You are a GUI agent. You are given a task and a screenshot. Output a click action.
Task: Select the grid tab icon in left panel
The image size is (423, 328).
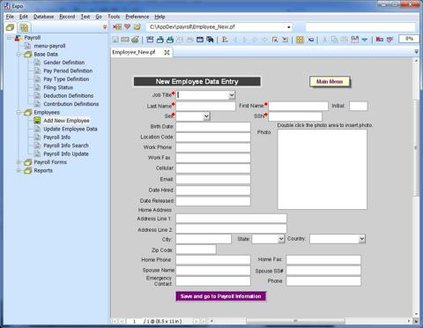(24, 27)
